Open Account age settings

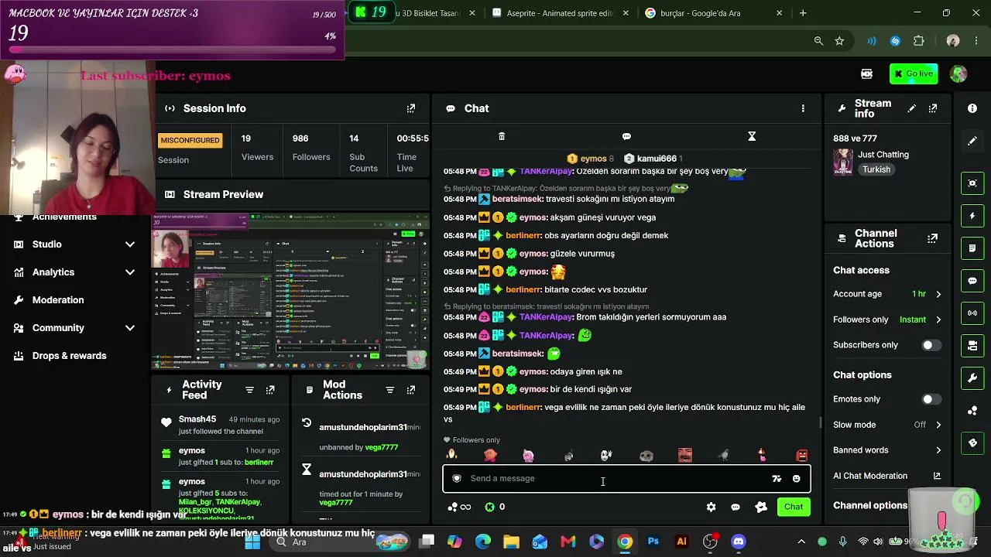[887, 294]
